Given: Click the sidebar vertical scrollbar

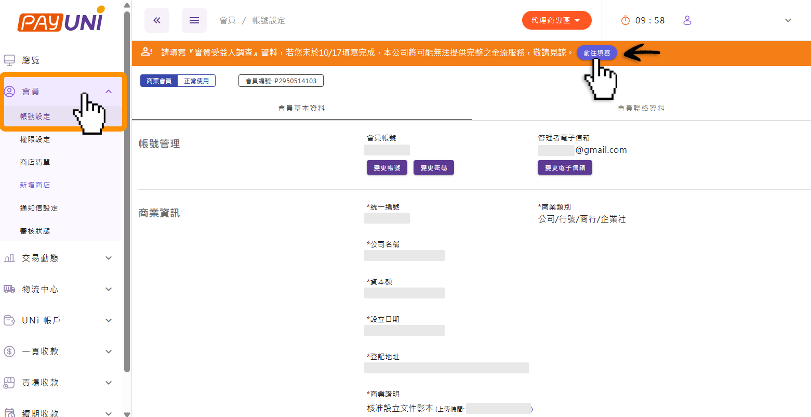Looking at the screenshot, I should (127, 192).
